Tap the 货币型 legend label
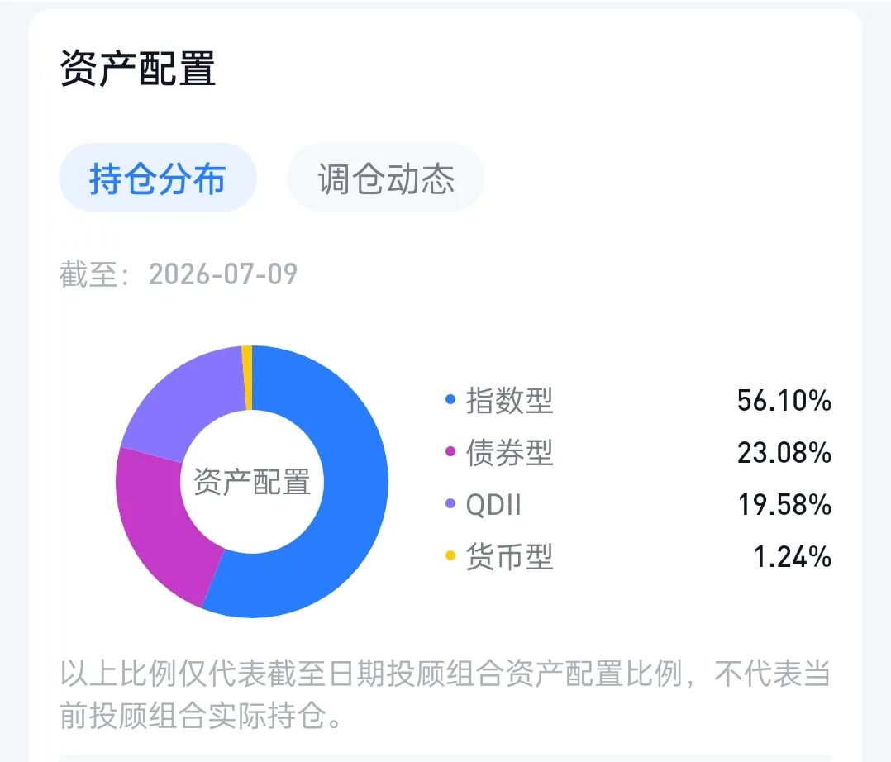Screen dimensions: 891x762 point(509,556)
